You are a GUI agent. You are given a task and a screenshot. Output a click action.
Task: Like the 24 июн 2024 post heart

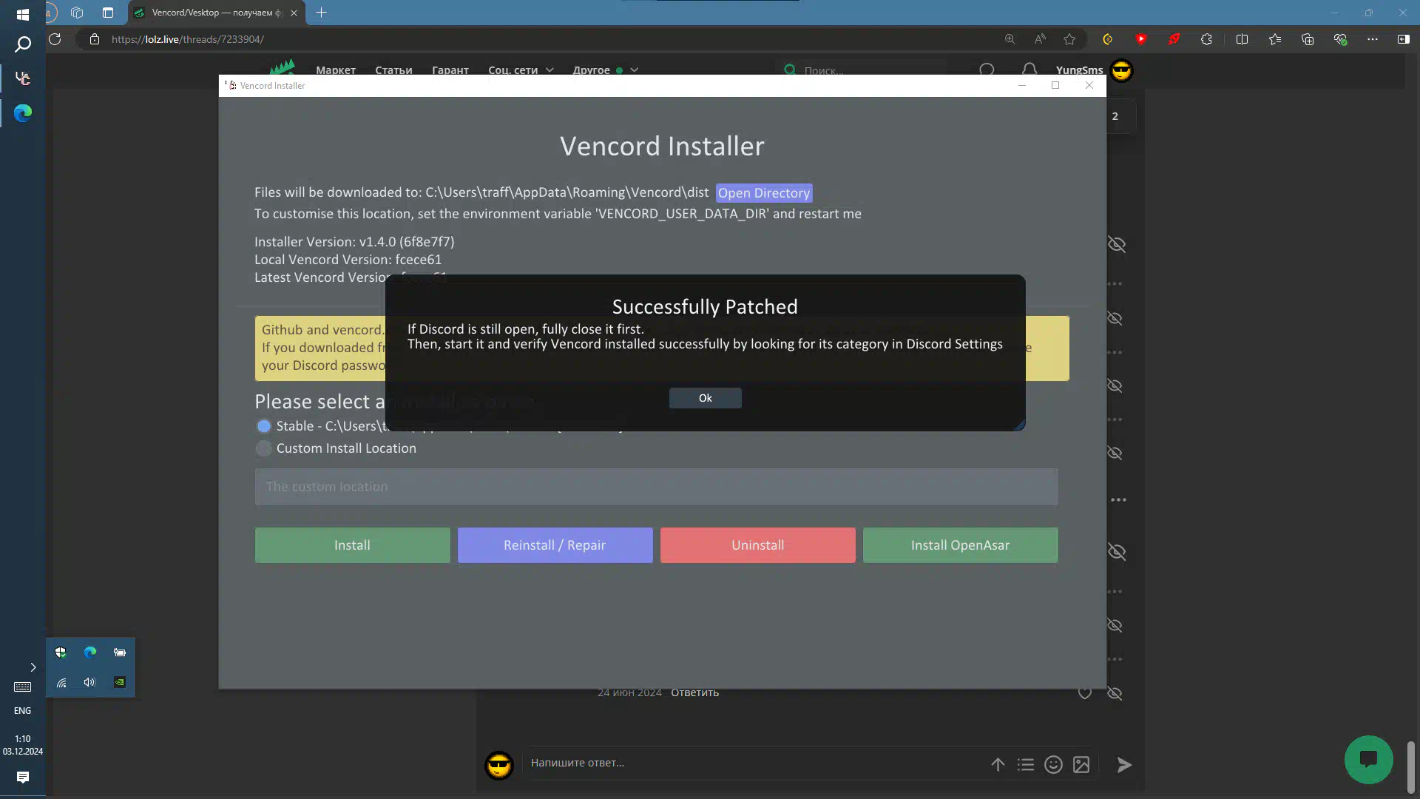(x=1084, y=693)
